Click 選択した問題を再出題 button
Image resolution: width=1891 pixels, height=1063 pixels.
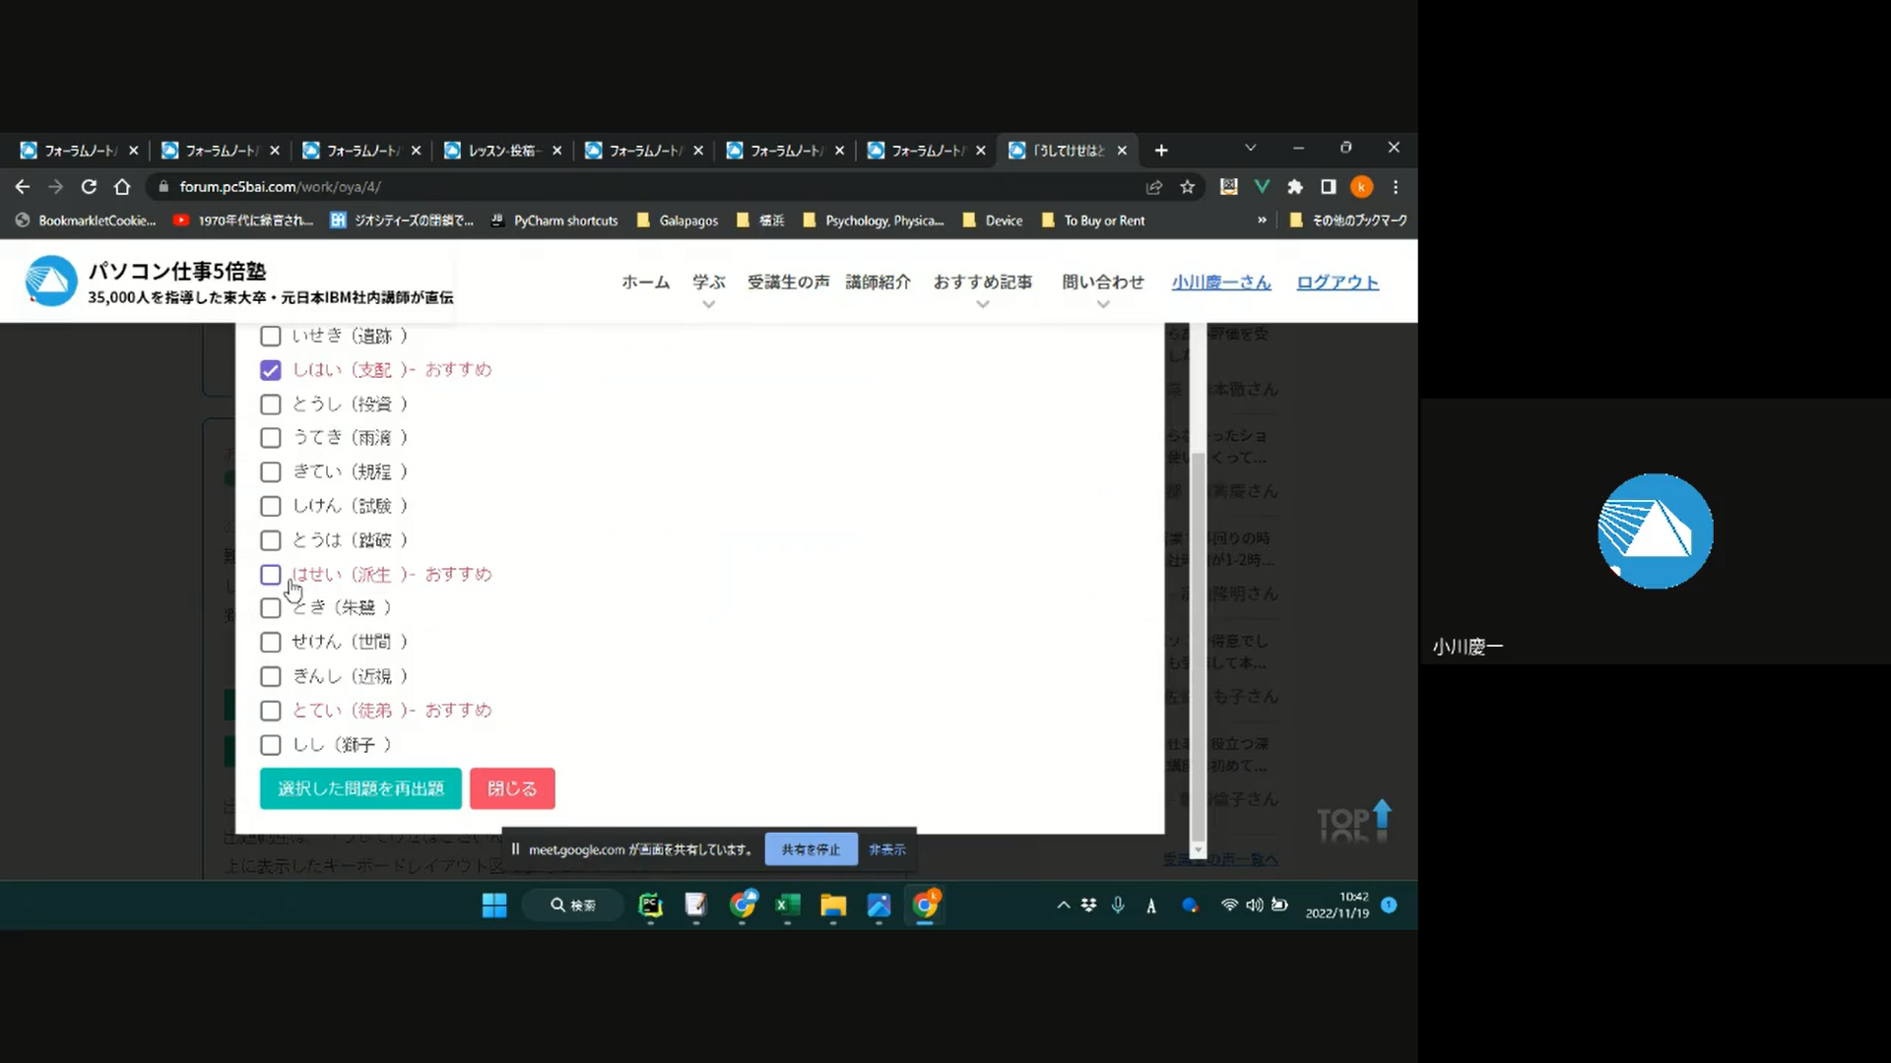coord(360,788)
